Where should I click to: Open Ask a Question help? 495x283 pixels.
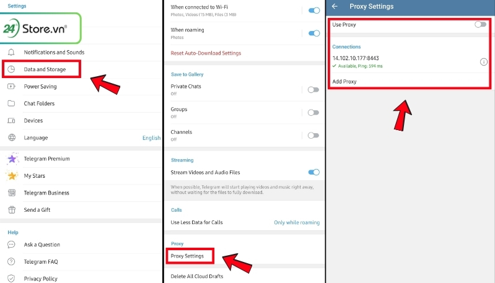coord(81,245)
